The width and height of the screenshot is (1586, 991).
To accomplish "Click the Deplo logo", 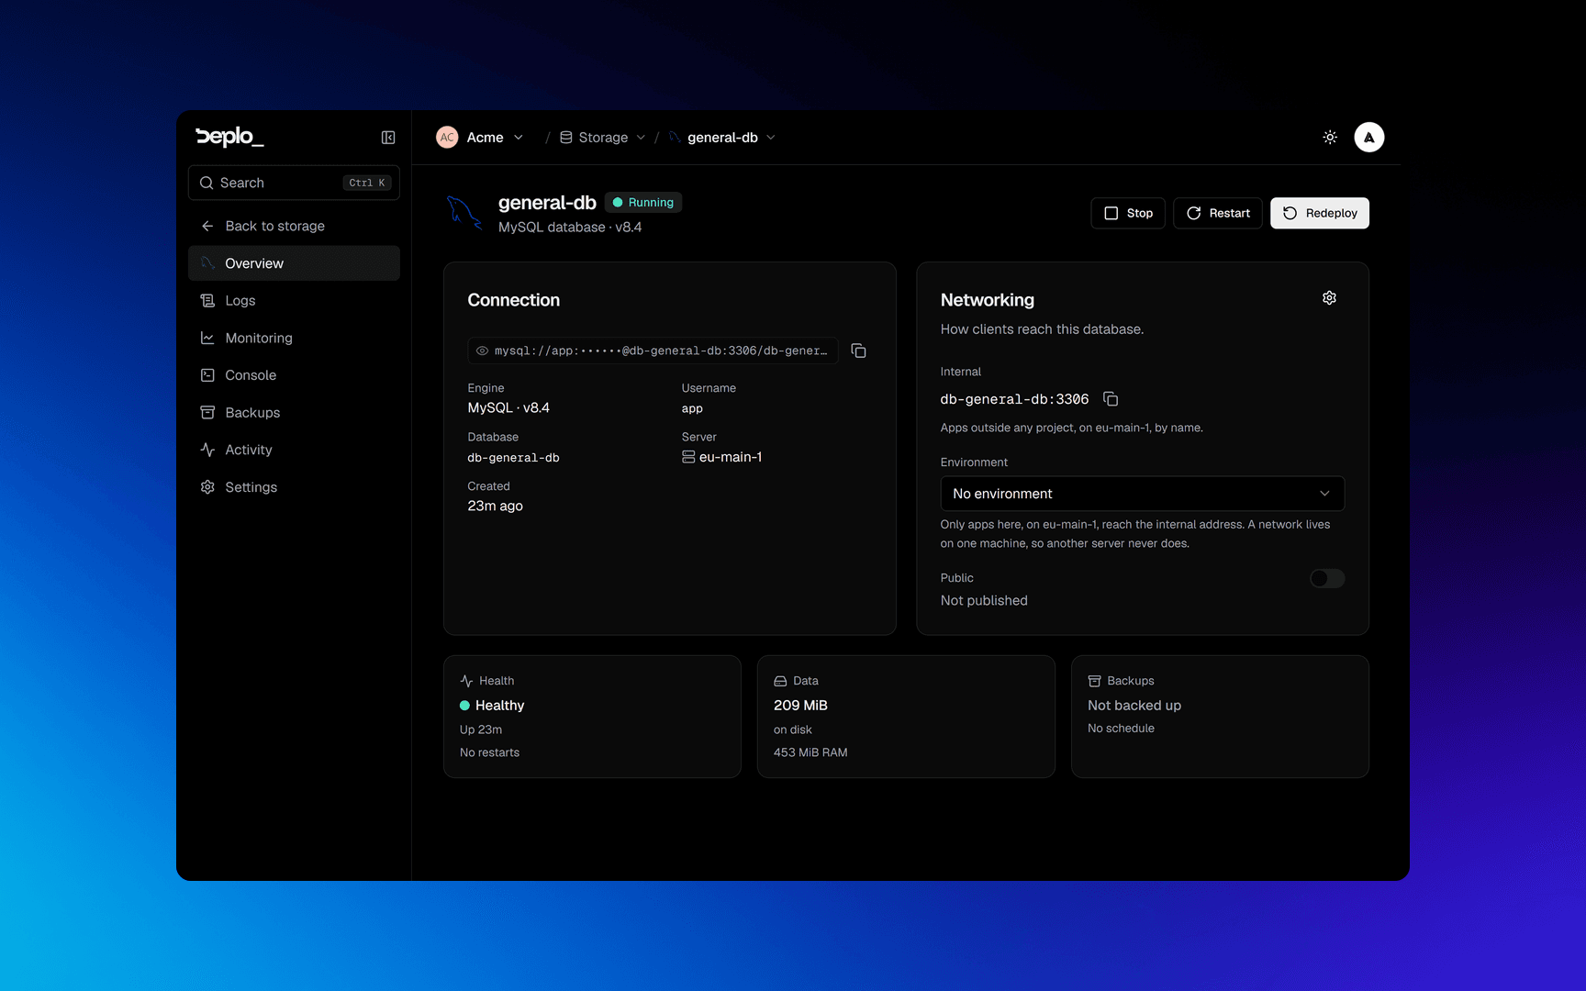I will coord(229,137).
